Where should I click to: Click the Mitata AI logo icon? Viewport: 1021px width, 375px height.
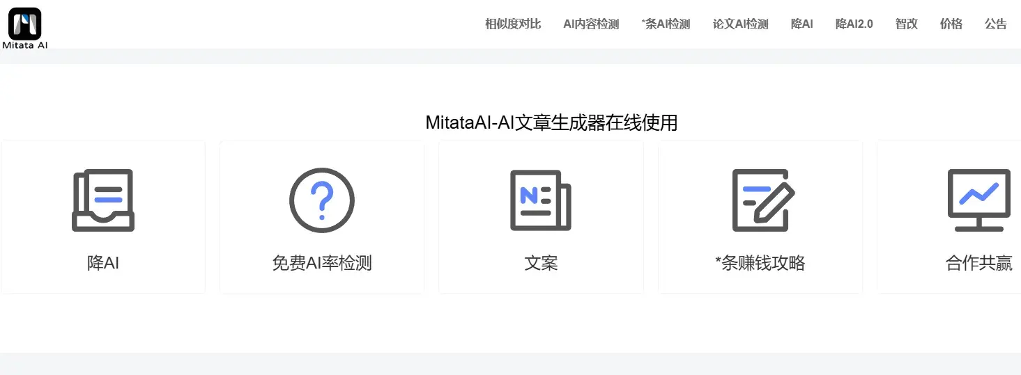coord(25,24)
